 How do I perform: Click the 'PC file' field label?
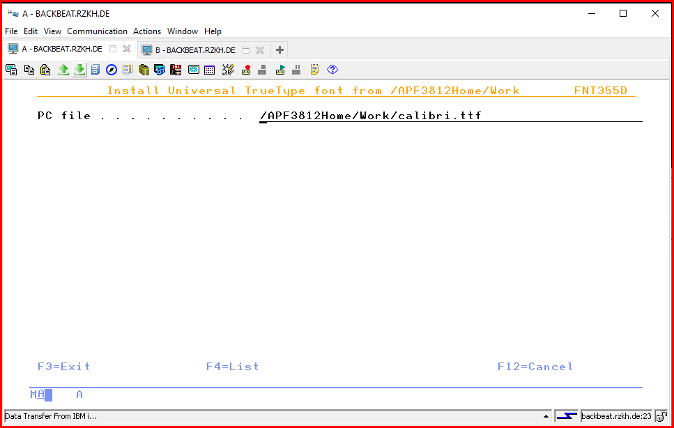(64, 116)
